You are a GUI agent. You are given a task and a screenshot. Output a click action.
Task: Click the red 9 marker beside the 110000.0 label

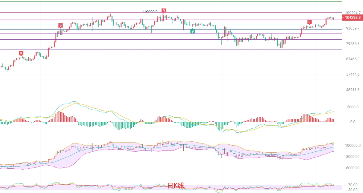pos(164,11)
